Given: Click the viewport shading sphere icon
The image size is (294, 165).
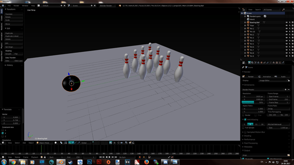Looking at the screenshot, I should (x=56, y=143).
